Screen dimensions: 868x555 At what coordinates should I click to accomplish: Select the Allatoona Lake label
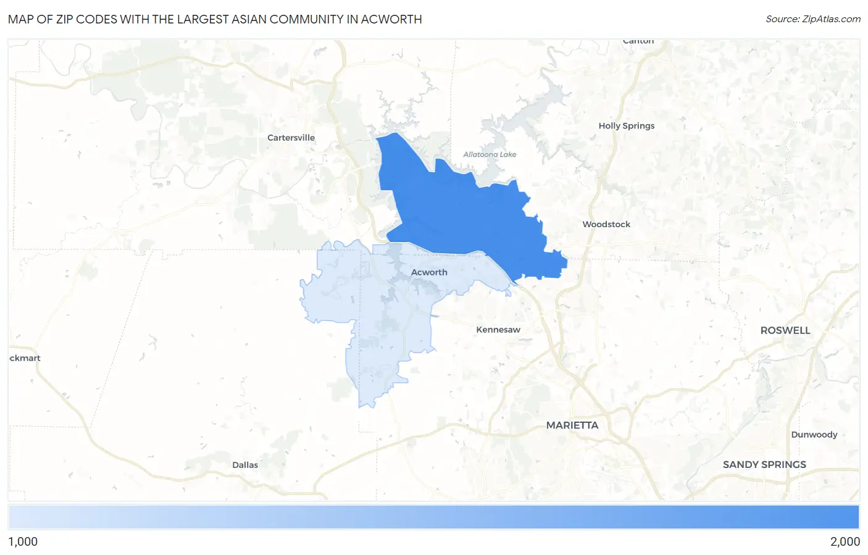pos(490,154)
